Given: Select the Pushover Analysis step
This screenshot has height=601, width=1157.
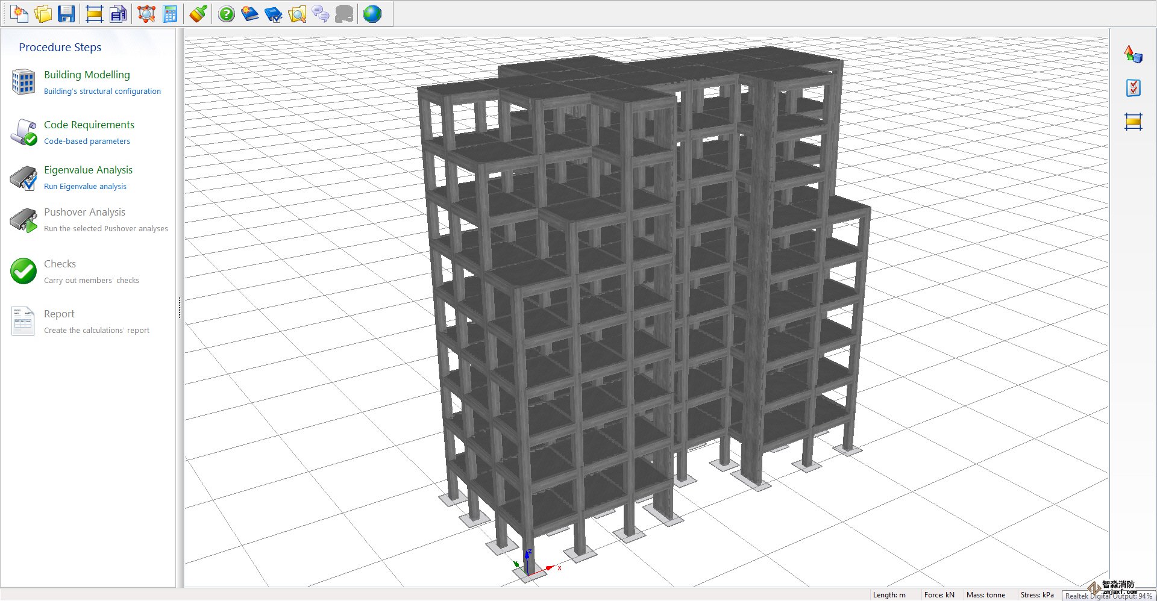Looking at the screenshot, I should 84,212.
